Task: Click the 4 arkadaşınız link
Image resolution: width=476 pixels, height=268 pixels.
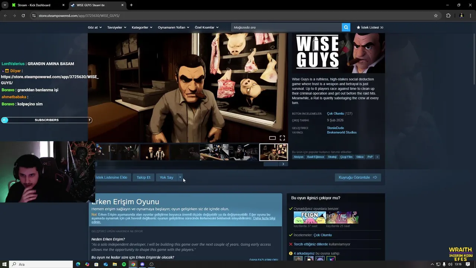Action: 304,253
